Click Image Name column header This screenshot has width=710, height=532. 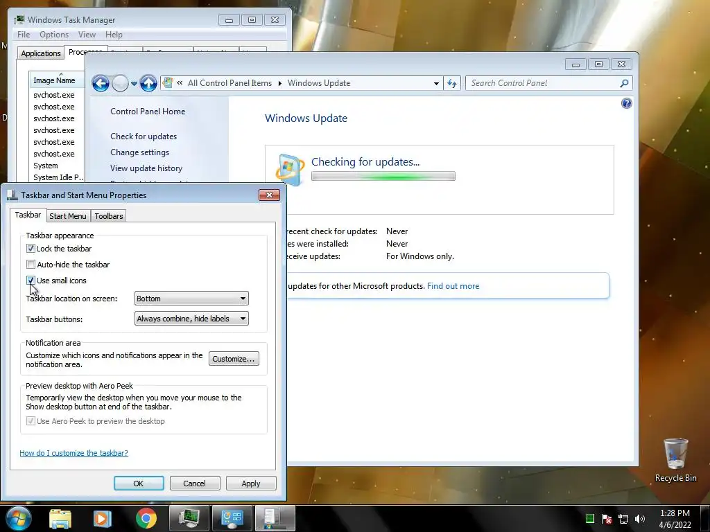coord(57,80)
